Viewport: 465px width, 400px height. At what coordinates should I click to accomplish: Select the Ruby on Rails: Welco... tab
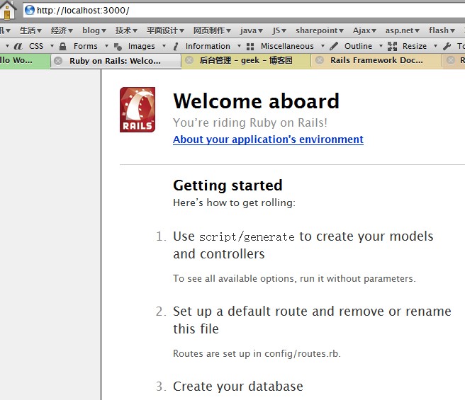click(x=116, y=61)
